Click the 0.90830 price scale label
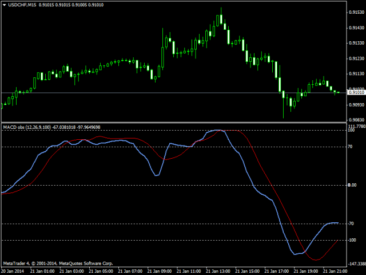 pos(356,120)
